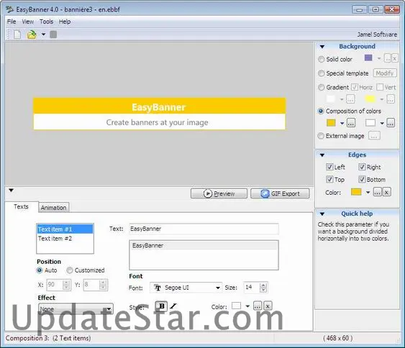Browse for External image file button

click(374, 136)
